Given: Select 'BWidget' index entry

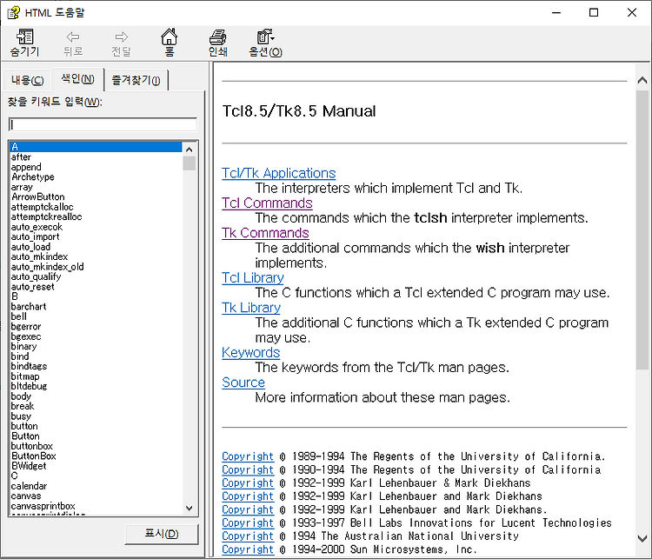Looking at the screenshot, I should (x=29, y=466).
